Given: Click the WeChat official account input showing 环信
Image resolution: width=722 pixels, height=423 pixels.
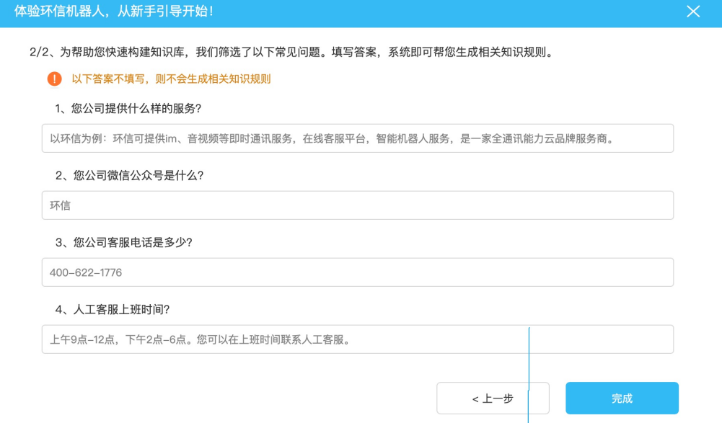Looking at the screenshot, I should (357, 205).
